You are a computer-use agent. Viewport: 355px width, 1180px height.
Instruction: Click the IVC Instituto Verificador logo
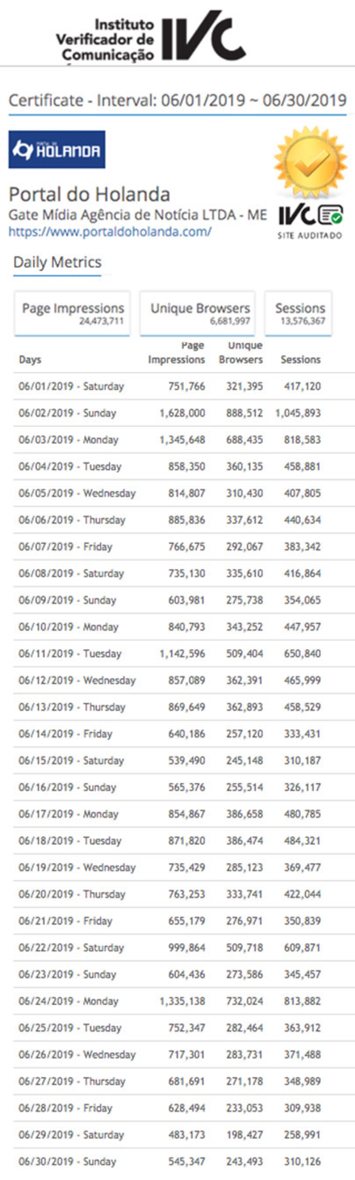point(151,36)
